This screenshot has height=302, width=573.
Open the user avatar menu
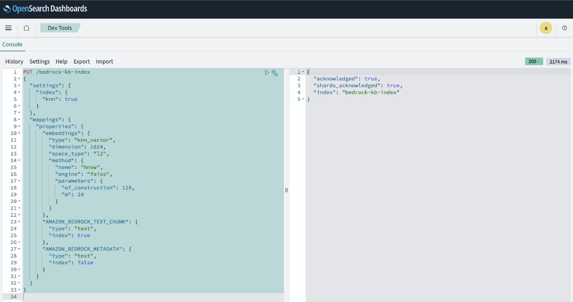(x=546, y=28)
